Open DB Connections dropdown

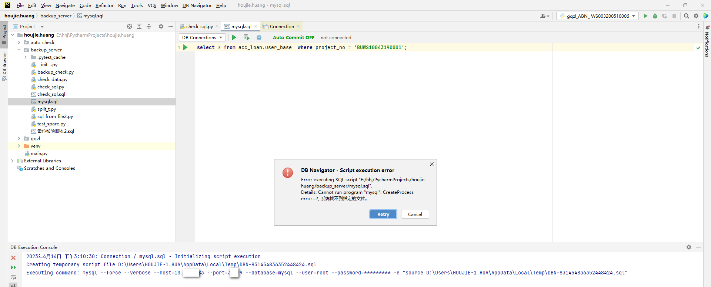pyautogui.click(x=202, y=37)
